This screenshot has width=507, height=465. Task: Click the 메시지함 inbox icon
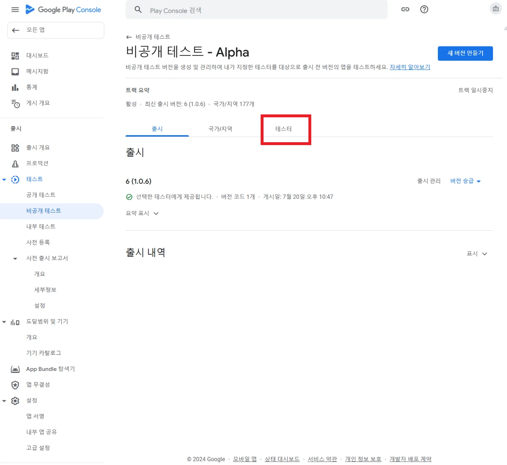pos(15,72)
